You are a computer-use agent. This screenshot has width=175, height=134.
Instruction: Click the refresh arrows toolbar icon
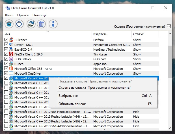(x=31, y=24)
